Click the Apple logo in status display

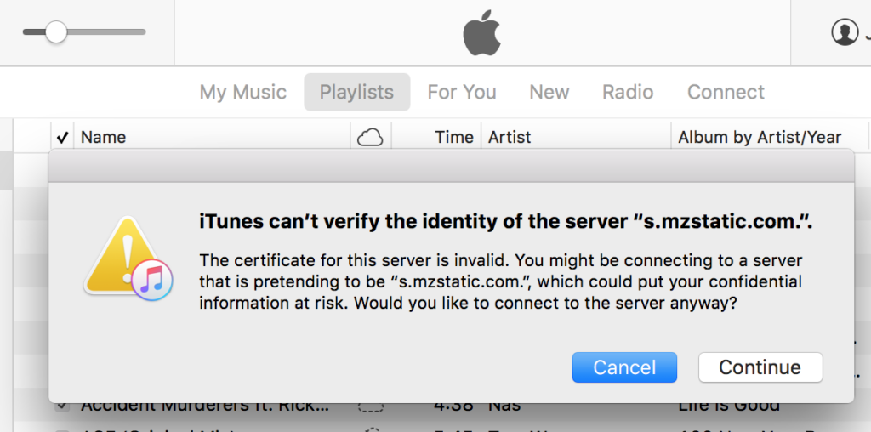482,32
